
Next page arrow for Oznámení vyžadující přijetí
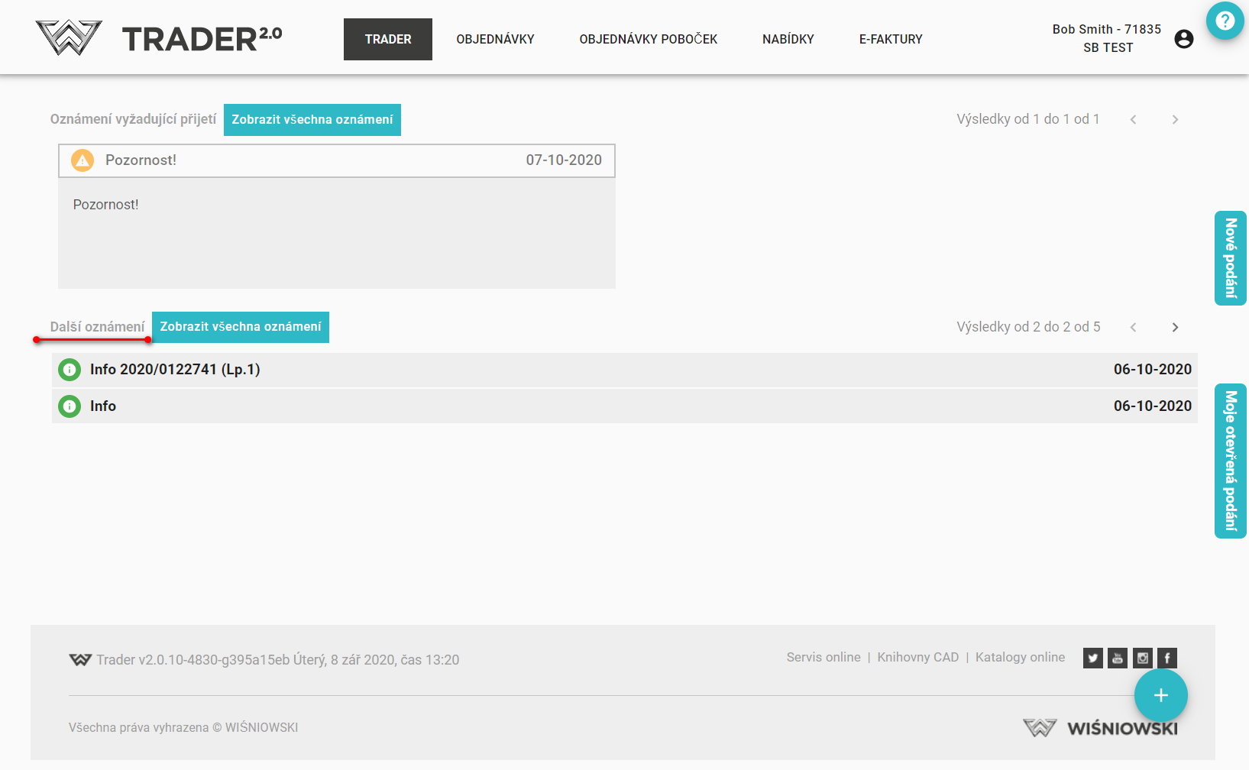pyautogui.click(x=1175, y=120)
